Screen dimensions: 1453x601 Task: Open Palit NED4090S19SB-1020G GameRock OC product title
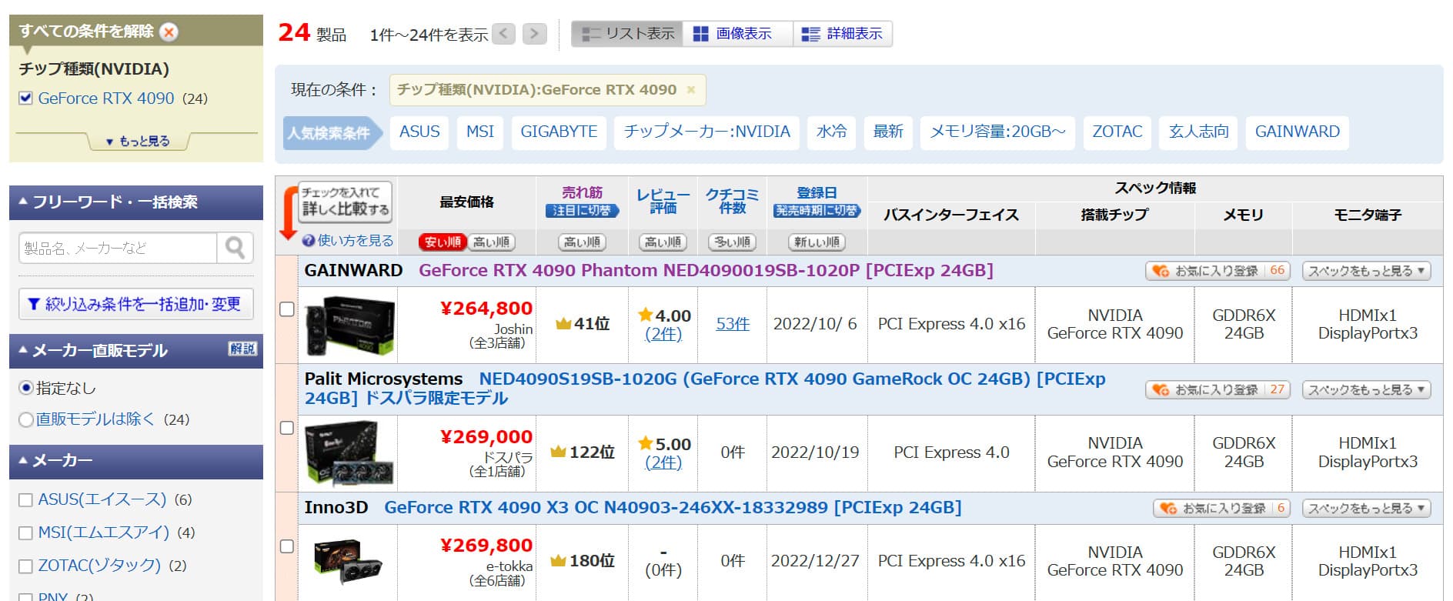point(705,389)
